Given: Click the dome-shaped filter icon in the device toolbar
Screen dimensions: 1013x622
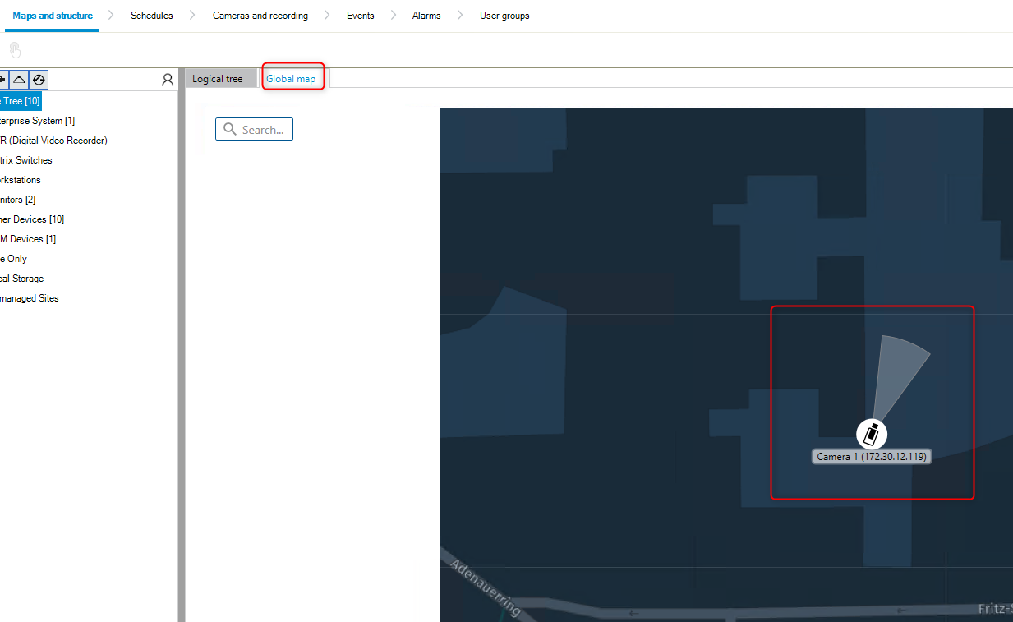Looking at the screenshot, I should [19, 80].
